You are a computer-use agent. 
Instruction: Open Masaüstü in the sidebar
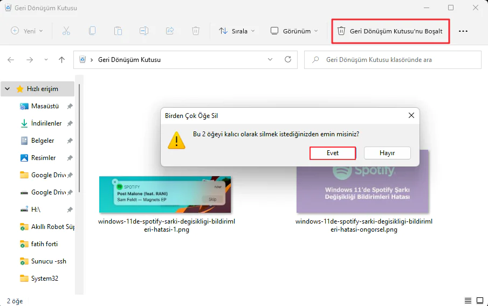click(45, 106)
